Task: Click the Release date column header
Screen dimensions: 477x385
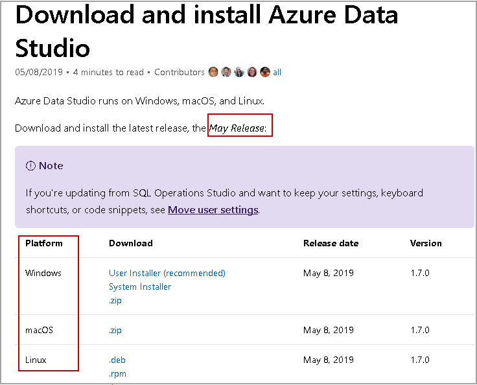Action: [x=331, y=243]
